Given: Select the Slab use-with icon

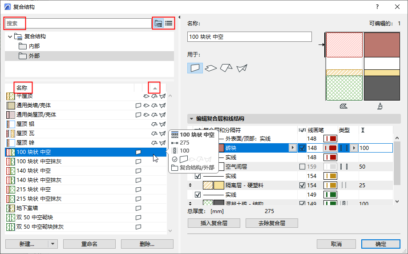Looking at the screenshot, I should pos(210,68).
